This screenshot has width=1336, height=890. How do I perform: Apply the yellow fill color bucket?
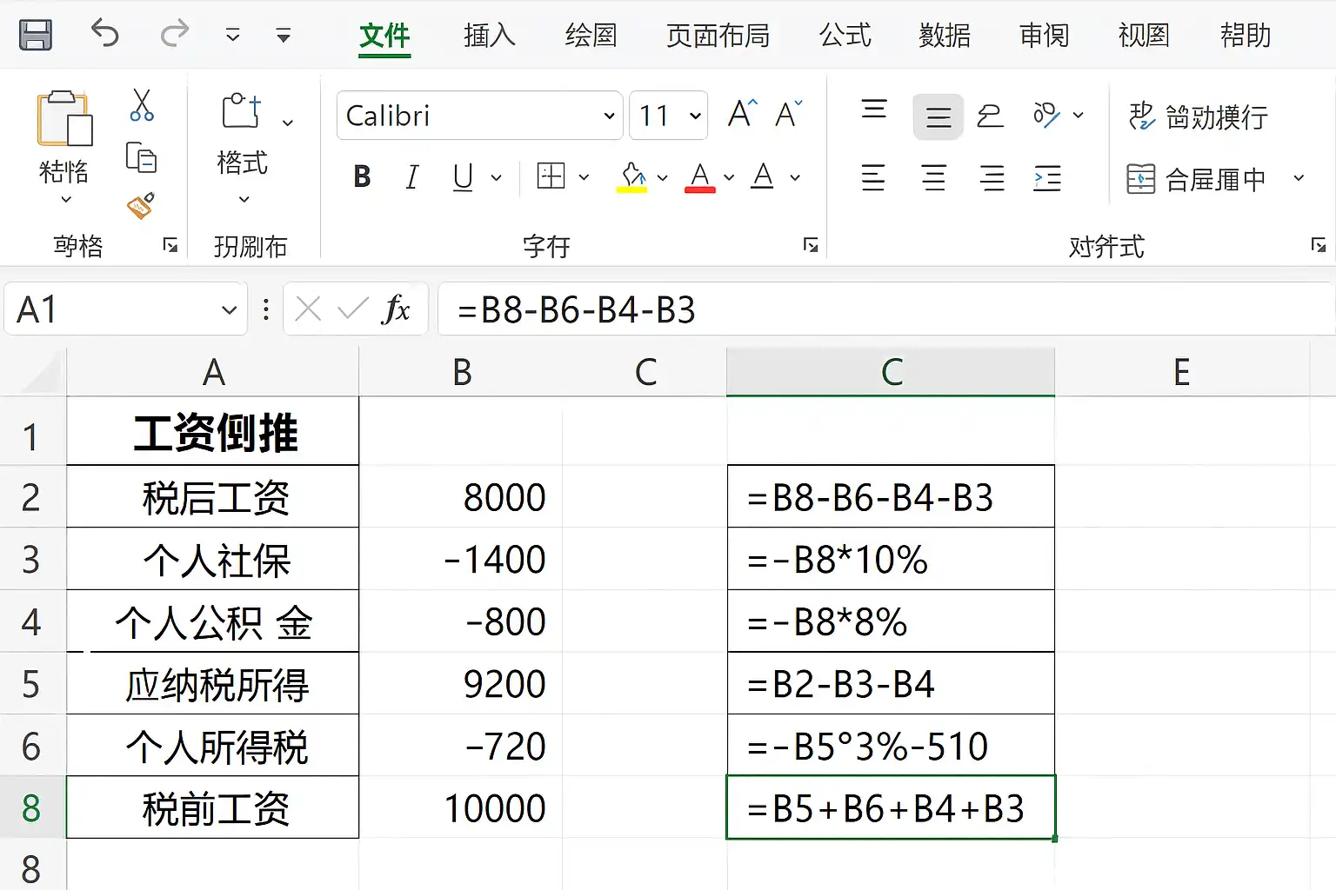coord(632,176)
